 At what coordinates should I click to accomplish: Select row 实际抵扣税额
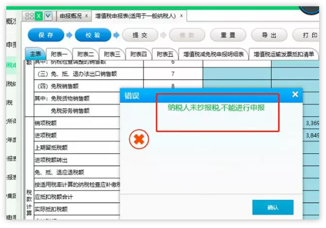77,209
